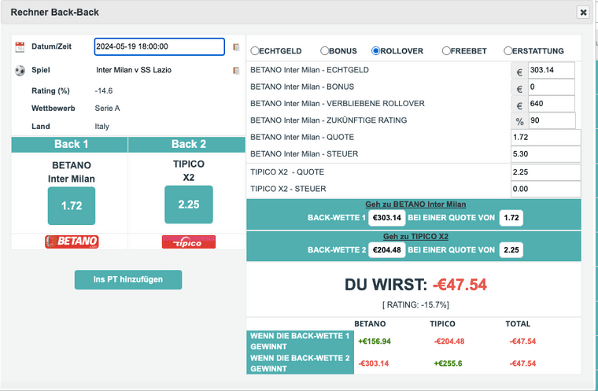This screenshot has width=598, height=391.
Task: Edit the BETANO ECHTGELD amount field
Action: [x=551, y=70]
